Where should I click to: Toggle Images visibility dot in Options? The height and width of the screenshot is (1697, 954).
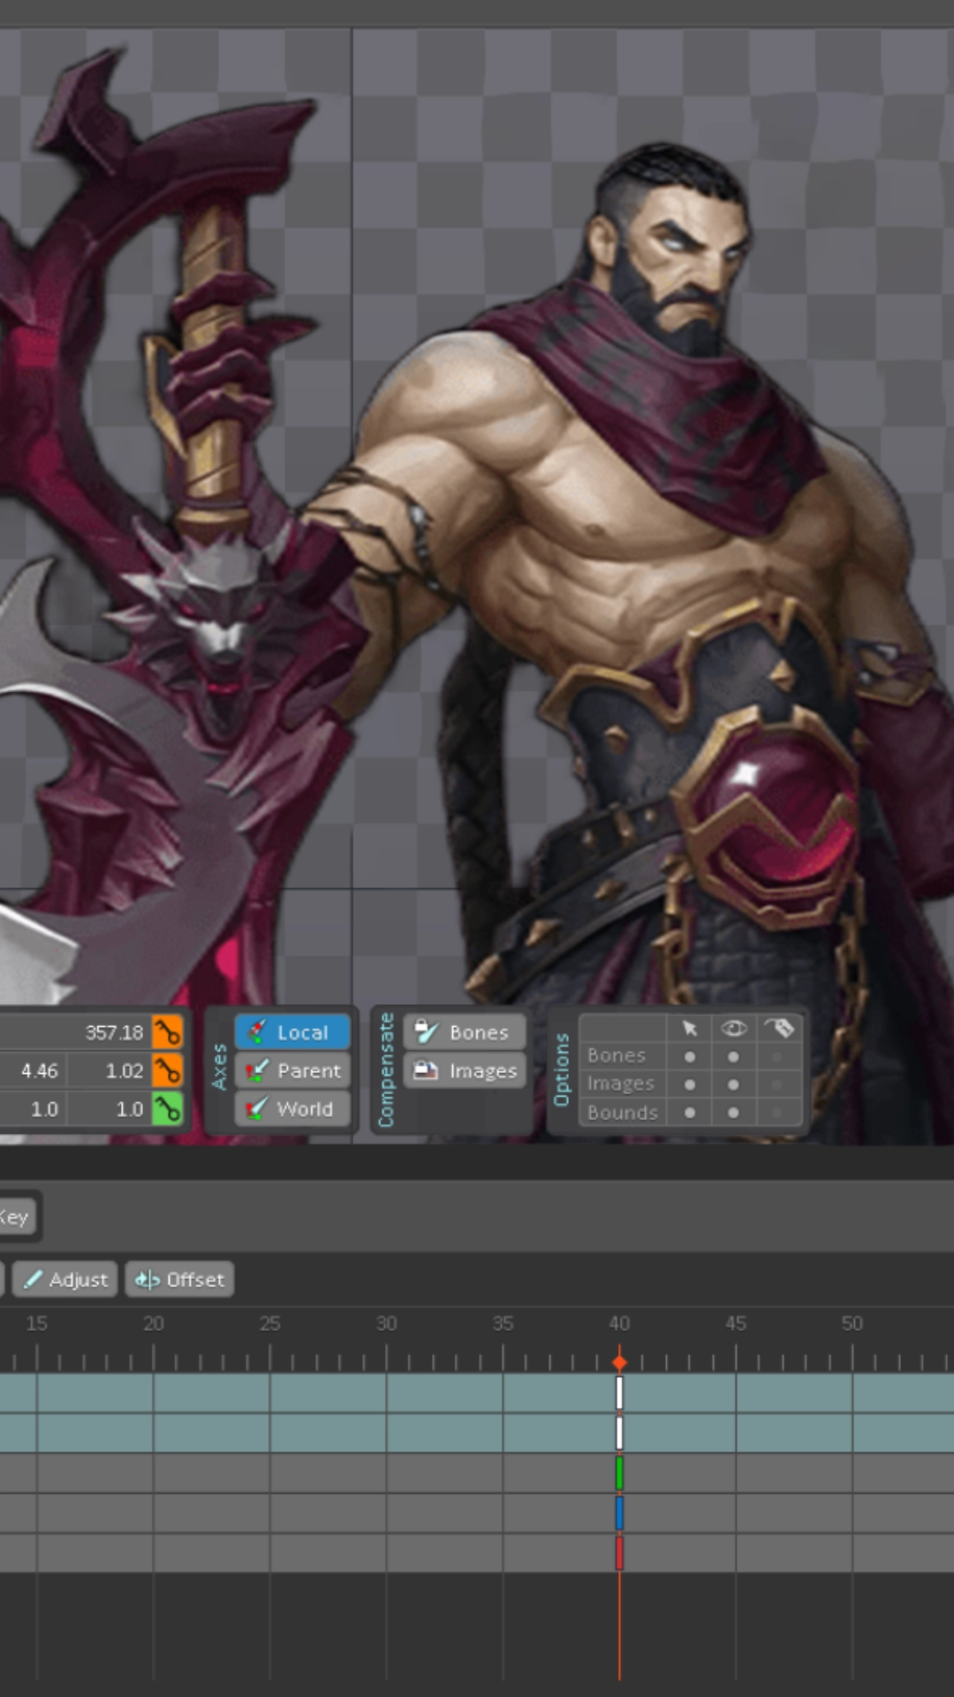(733, 1084)
